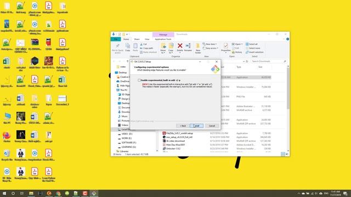Select nox_setup full_intl file
Image resolution: width=351 pixels, height=197 pixels.
(x=178, y=137)
